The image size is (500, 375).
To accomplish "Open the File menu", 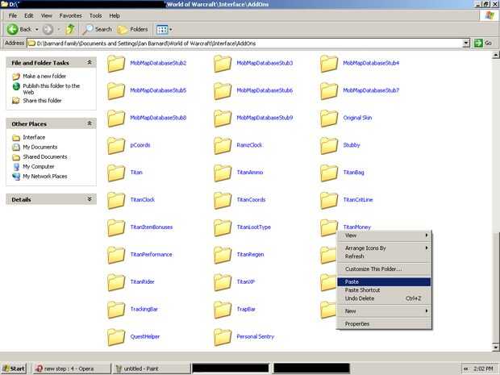I will 12,15.
